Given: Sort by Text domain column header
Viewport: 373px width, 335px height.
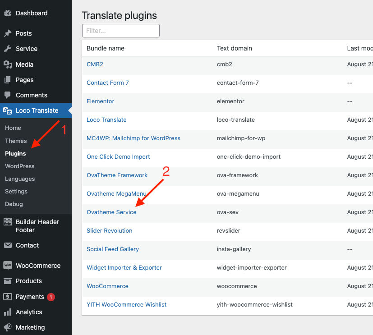Looking at the screenshot, I should click(235, 48).
